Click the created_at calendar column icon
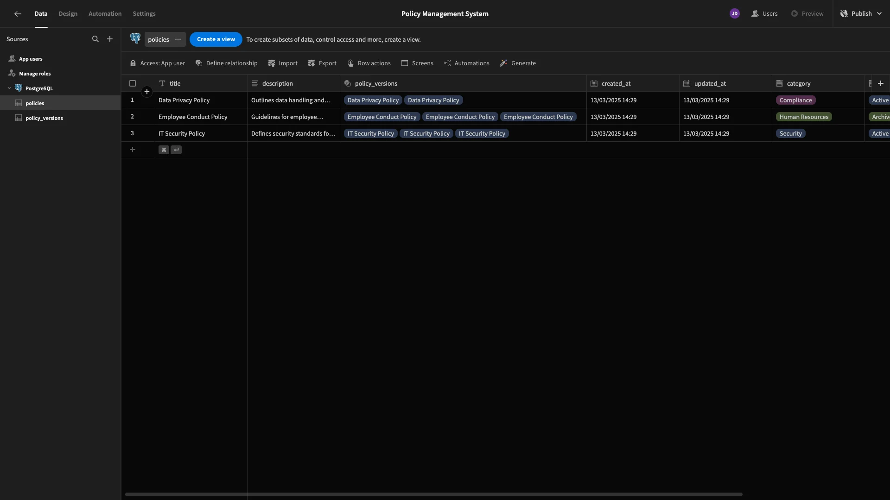890x500 pixels. [594, 84]
